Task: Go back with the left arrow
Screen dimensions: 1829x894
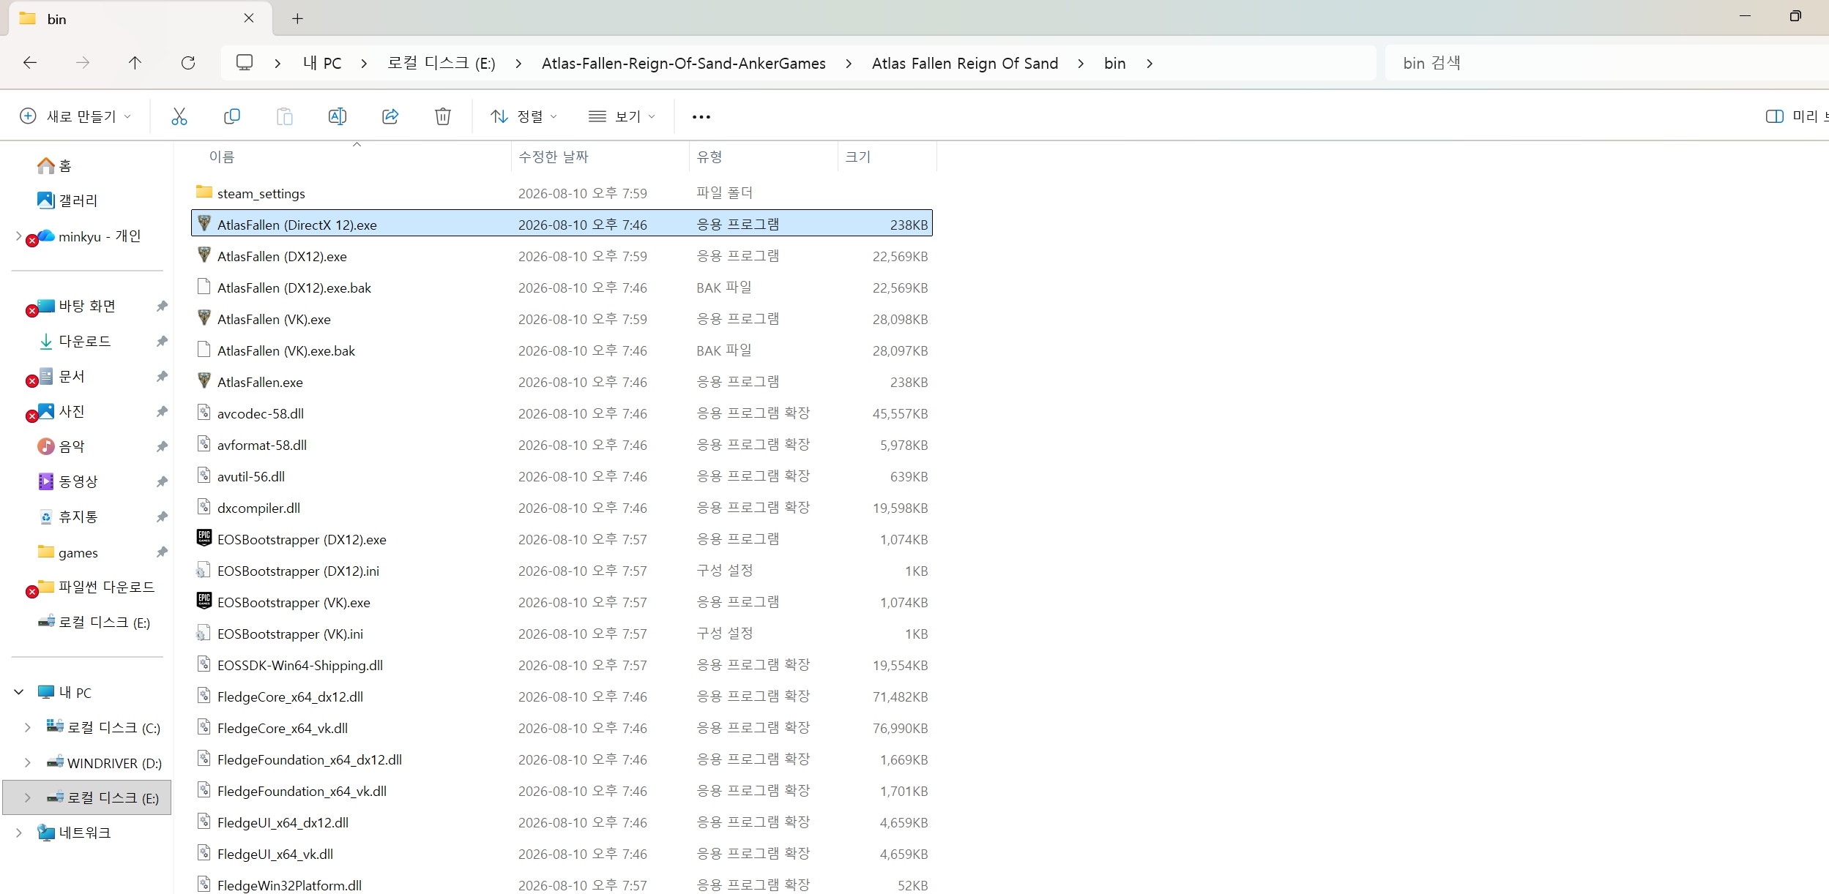Action: [x=30, y=63]
